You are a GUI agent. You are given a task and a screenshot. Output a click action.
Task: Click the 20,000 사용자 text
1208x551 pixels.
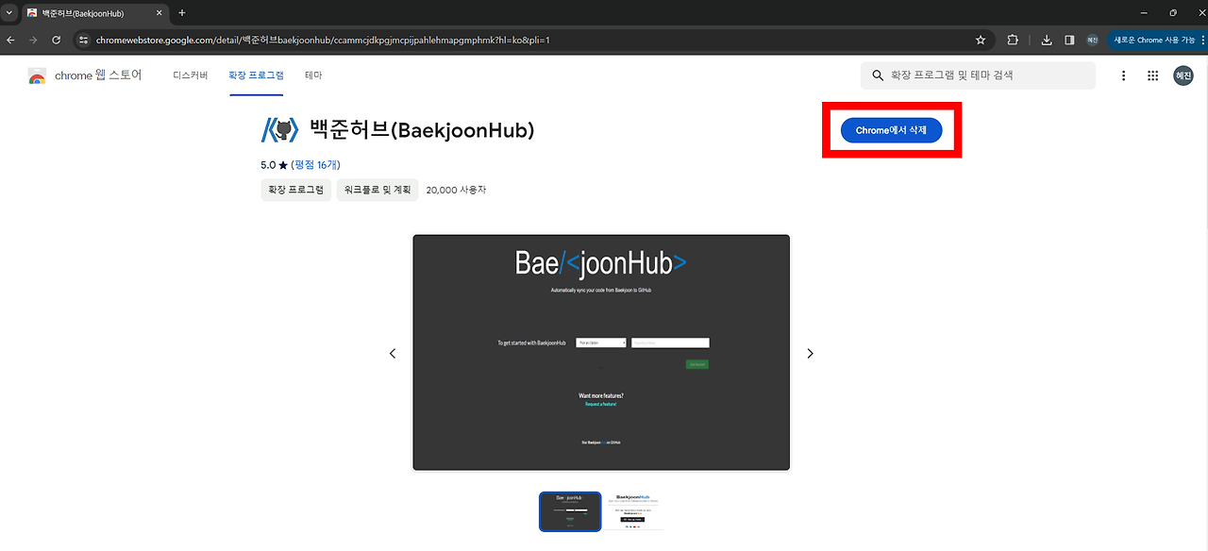pyautogui.click(x=456, y=190)
